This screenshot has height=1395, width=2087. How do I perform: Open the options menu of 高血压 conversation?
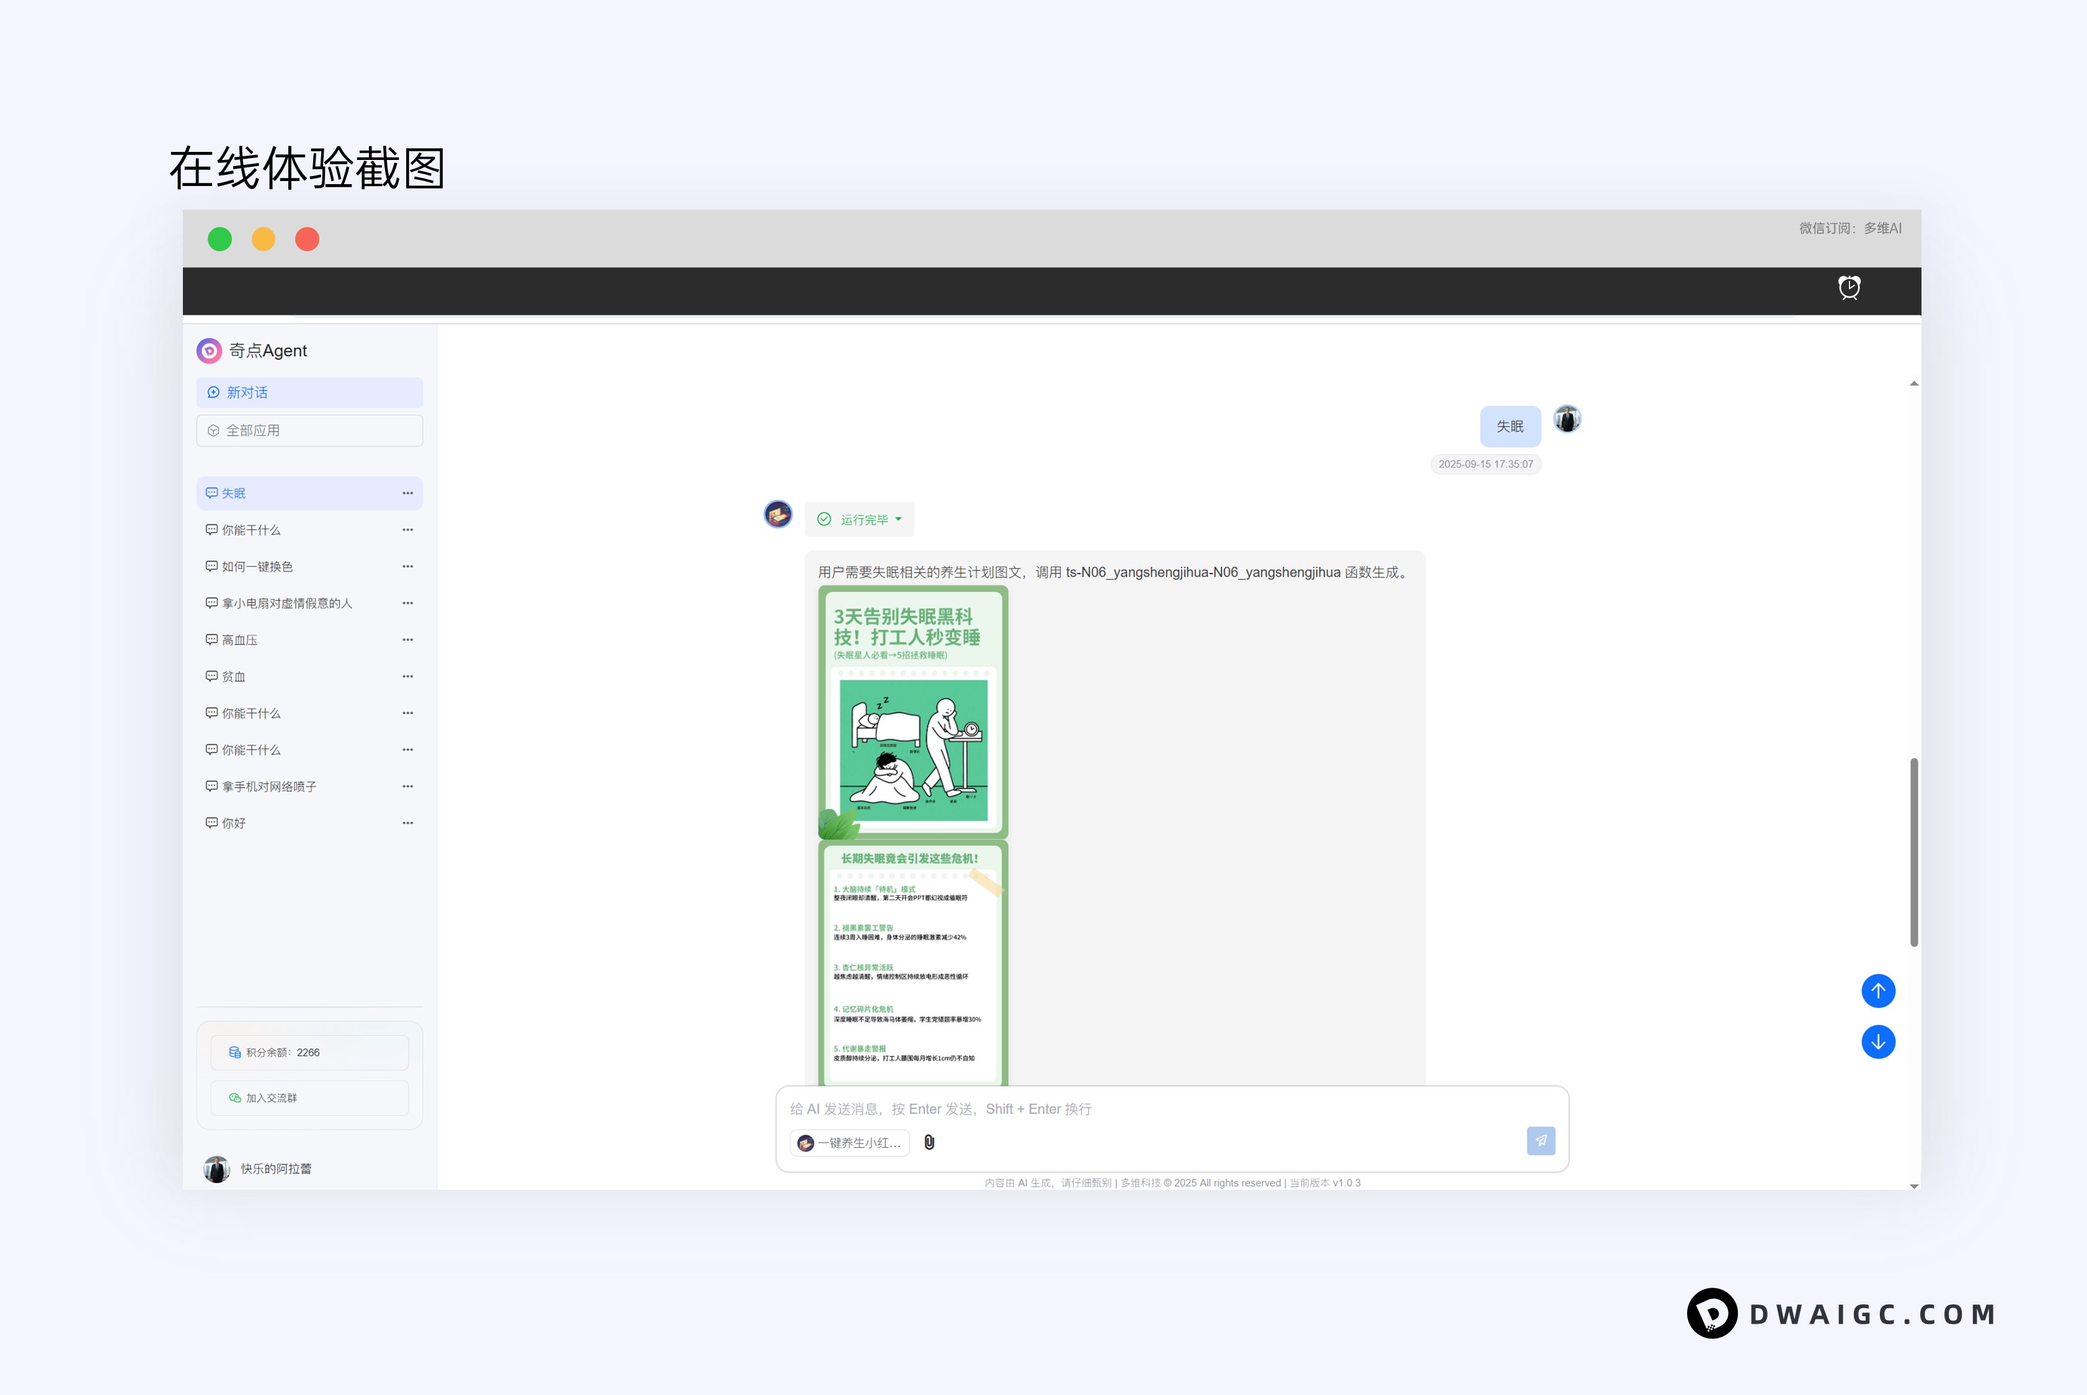point(407,639)
